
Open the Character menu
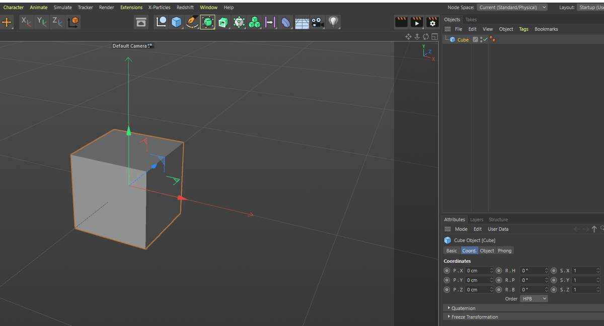click(14, 8)
